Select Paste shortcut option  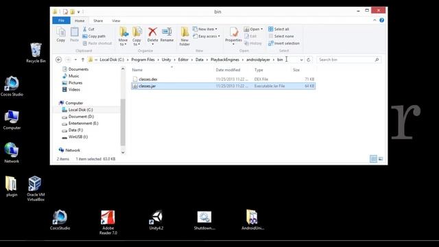(97, 43)
